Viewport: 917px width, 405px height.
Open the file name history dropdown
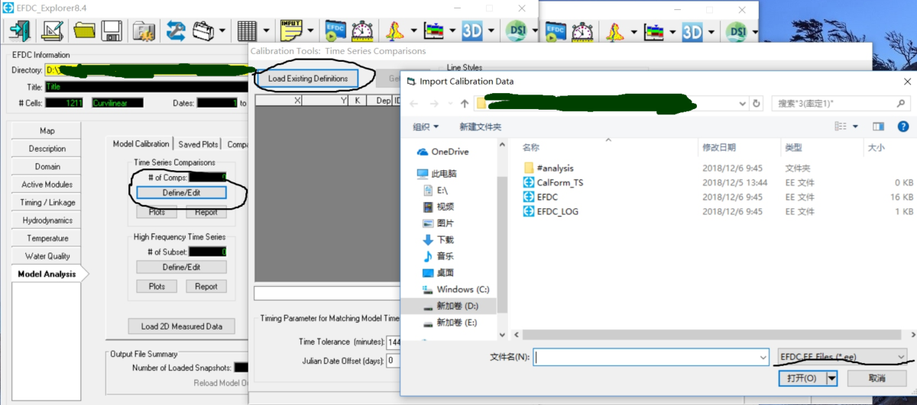tap(763, 356)
